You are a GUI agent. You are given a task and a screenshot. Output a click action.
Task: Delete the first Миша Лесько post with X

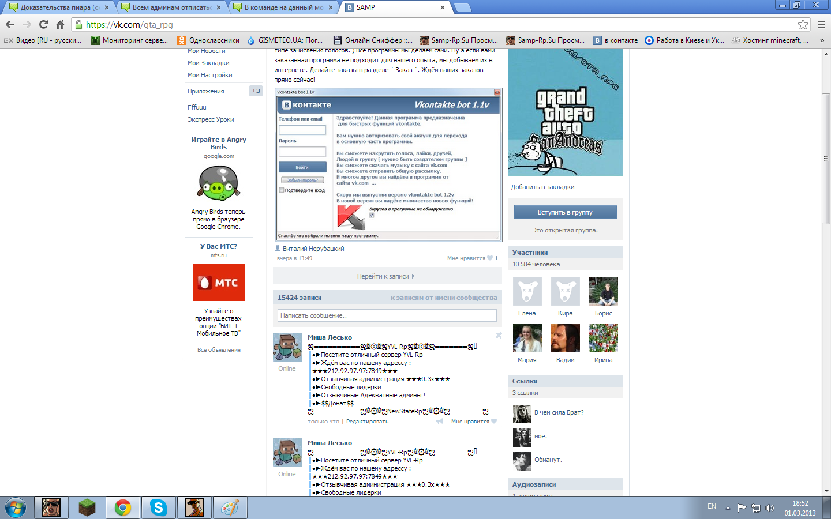pyautogui.click(x=499, y=335)
